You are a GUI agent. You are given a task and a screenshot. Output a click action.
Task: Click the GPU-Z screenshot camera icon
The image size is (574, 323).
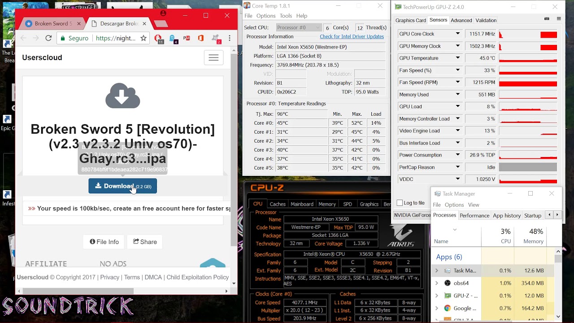point(547,19)
